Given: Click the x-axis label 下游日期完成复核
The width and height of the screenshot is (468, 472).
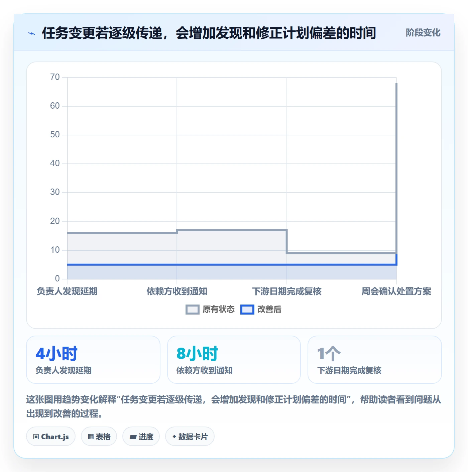Looking at the screenshot, I should click(286, 291).
